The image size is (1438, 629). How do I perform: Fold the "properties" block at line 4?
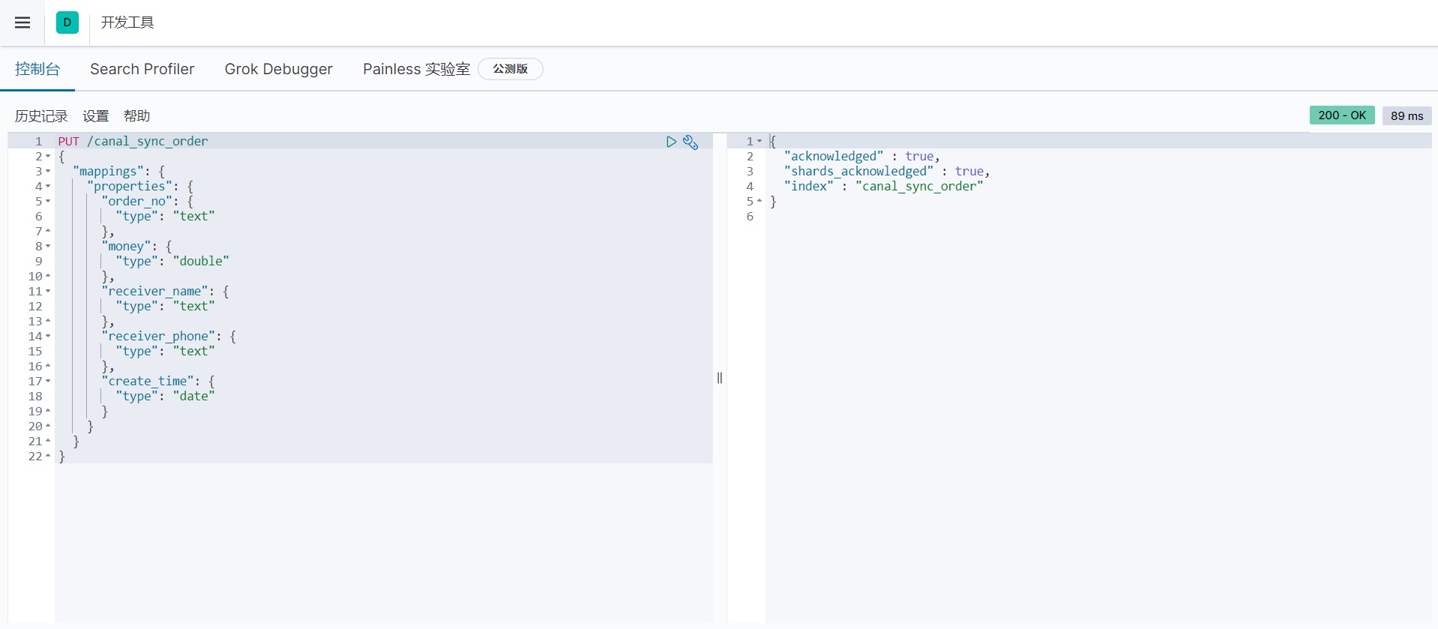point(48,187)
